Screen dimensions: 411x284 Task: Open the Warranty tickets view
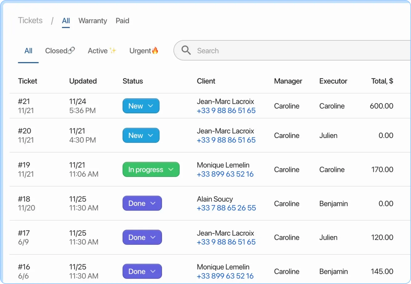[x=93, y=21]
